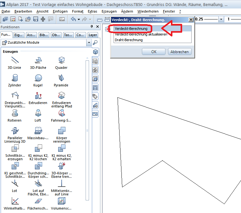The width and height of the screenshot is (241, 213).
Task: Start the Extrudieren function
Action: [38, 96]
